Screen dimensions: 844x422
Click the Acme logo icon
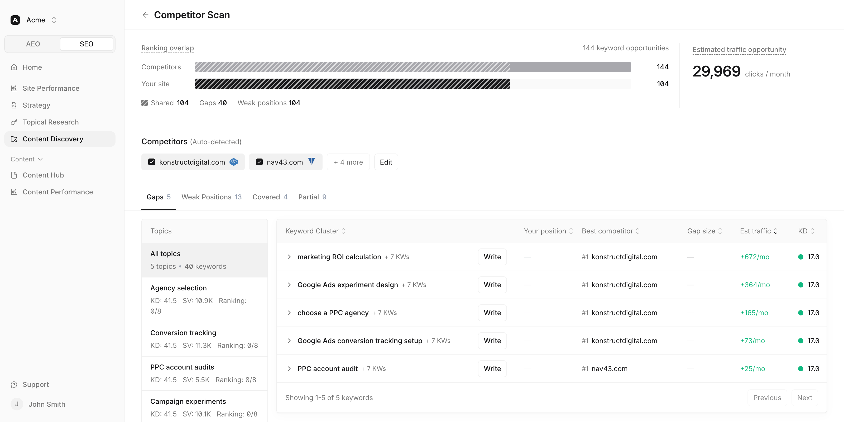15,20
